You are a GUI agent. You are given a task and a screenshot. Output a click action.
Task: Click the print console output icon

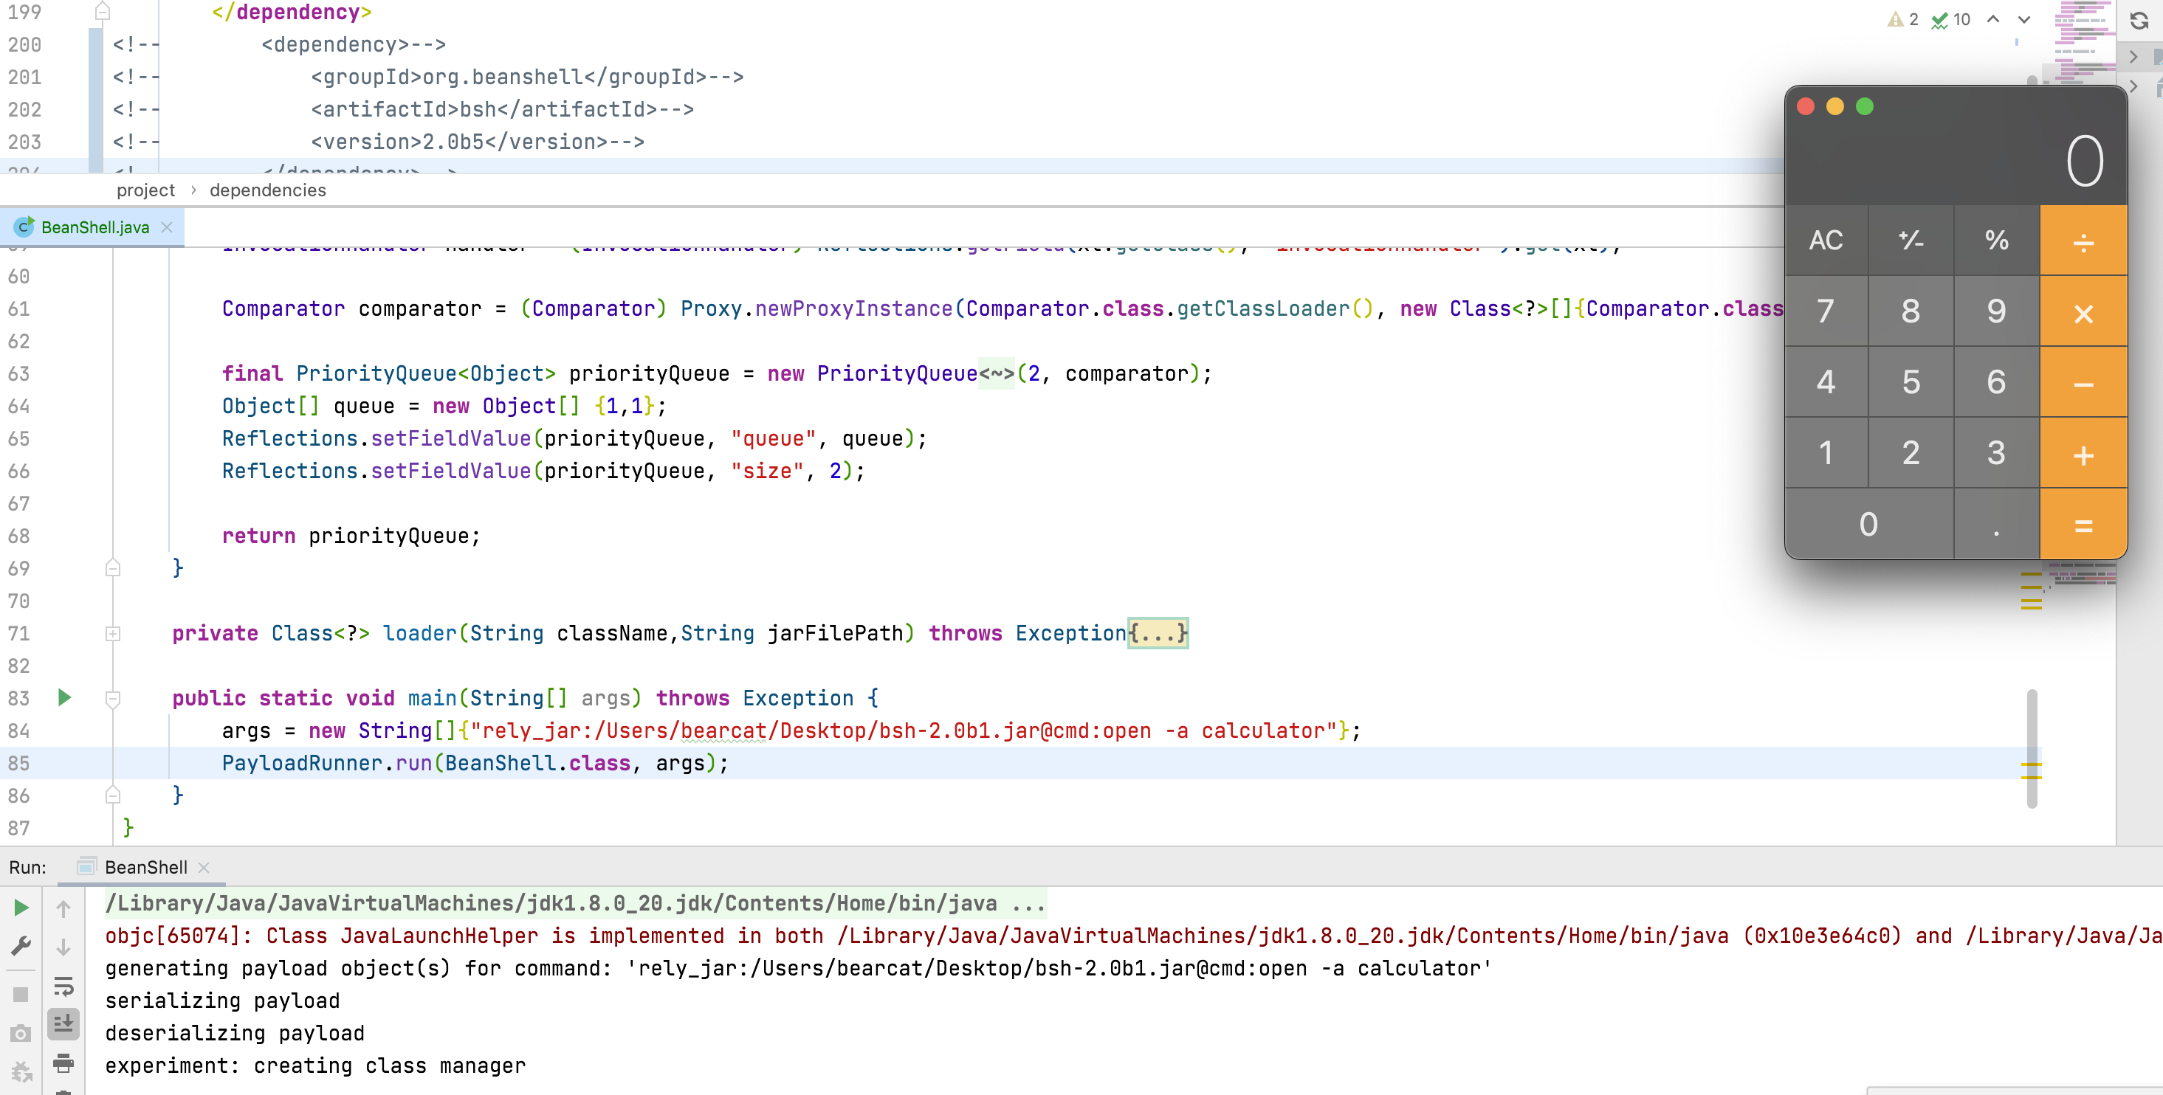coord(63,1064)
